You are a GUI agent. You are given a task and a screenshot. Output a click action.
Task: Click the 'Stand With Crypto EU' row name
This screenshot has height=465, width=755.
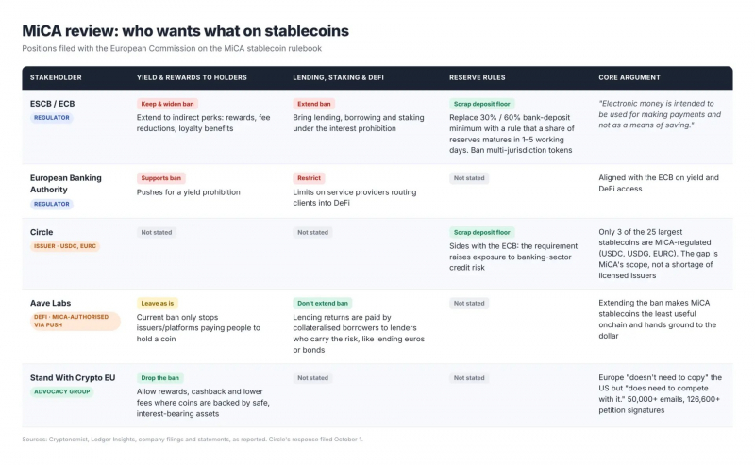[73, 378]
